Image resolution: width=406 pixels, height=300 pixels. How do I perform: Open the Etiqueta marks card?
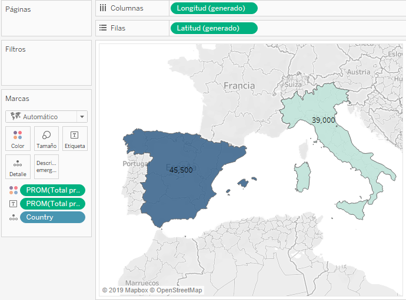point(75,139)
